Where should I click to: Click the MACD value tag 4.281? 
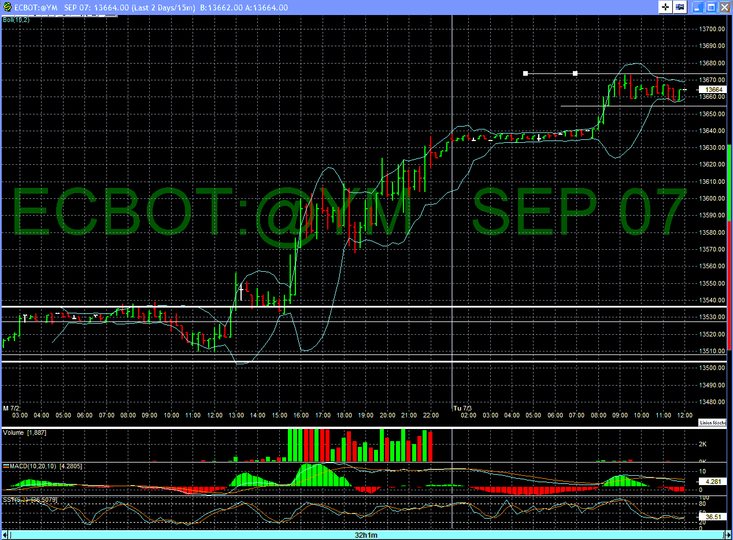point(712,481)
